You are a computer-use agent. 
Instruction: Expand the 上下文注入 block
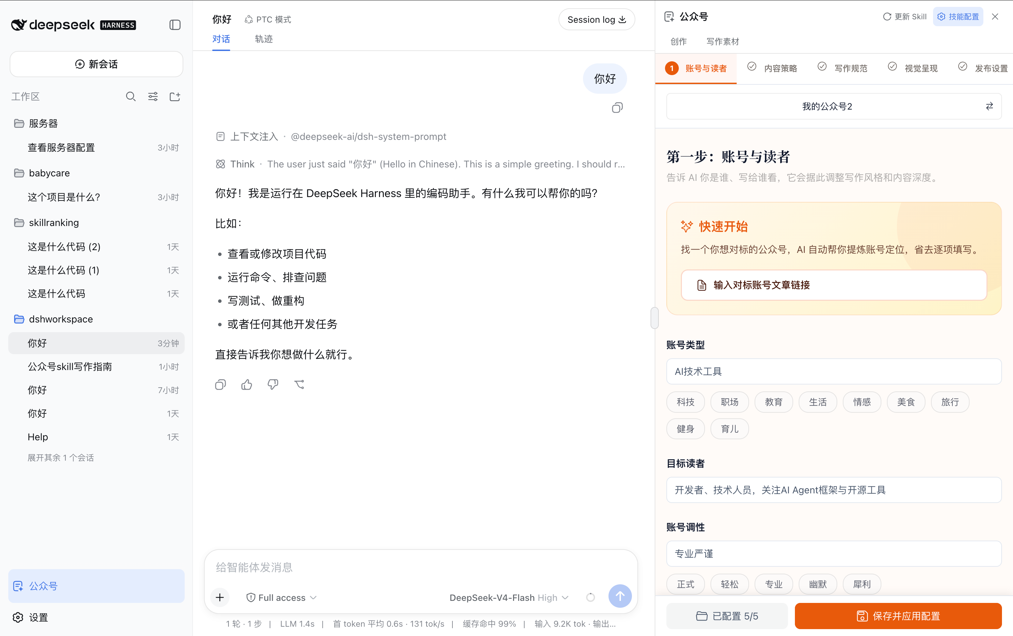tap(331, 136)
